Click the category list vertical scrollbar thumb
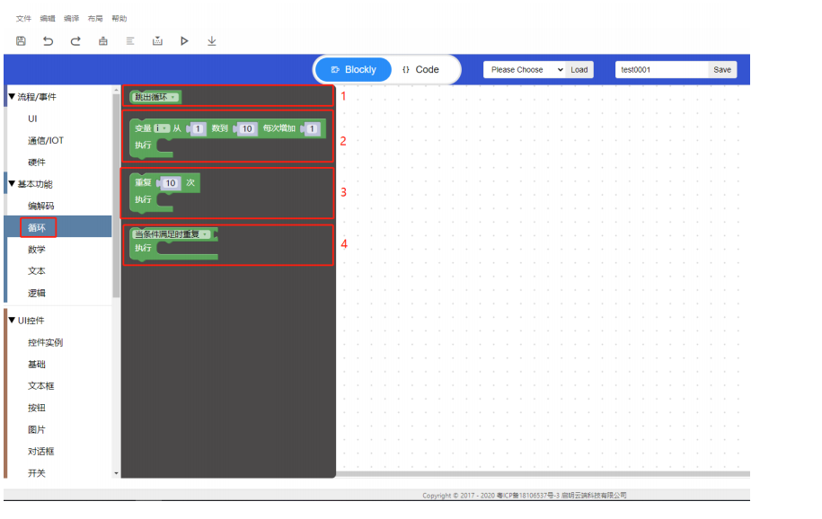 [x=117, y=197]
